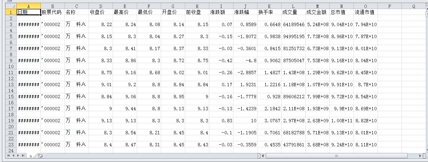Select the 换手率 header cell
This screenshot has height=162, width=428.
(269, 12)
